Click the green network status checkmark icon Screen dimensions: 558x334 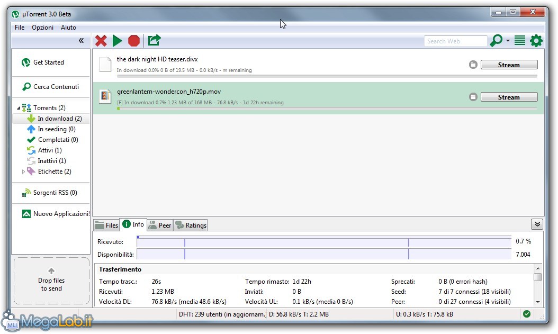coord(527,314)
